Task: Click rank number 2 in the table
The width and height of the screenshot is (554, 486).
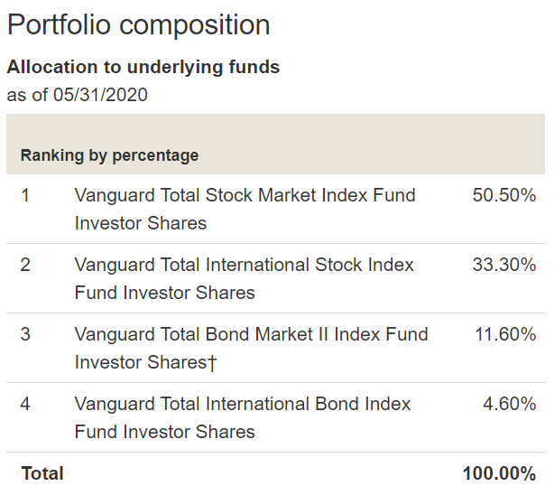Action: [x=25, y=265]
